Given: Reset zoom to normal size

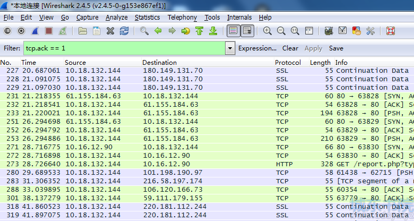Looking at the screenshot, I should (x=295, y=31).
